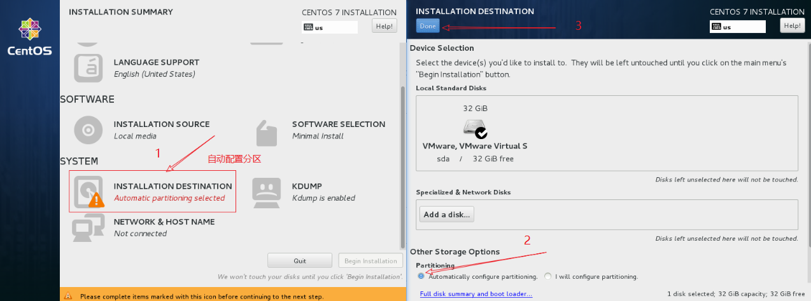Choose I will configure partitioning
This screenshot has width=811, height=301.
[x=548, y=276]
